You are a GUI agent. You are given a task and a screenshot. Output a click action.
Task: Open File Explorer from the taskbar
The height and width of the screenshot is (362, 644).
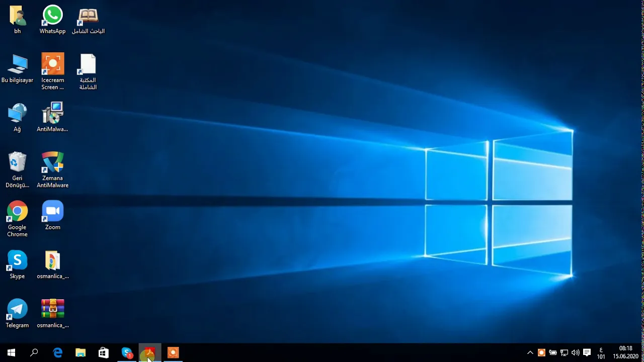click(80, 352)
